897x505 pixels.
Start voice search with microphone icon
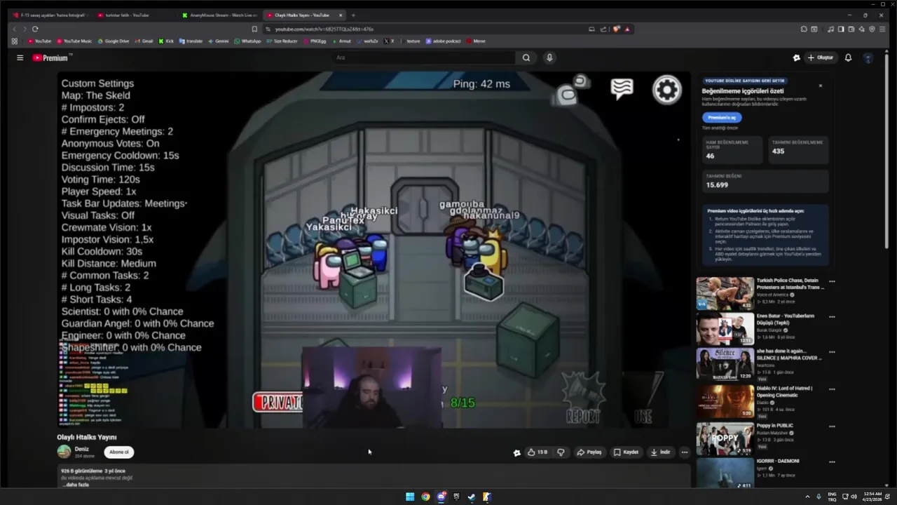click(x=549, y=58)
